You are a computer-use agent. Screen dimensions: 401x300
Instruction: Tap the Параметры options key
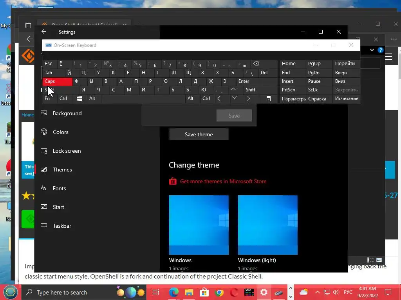(293, 98)
